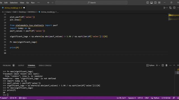
Task: Open terminal panel more actions ellipsis
Action: point(170,66)
